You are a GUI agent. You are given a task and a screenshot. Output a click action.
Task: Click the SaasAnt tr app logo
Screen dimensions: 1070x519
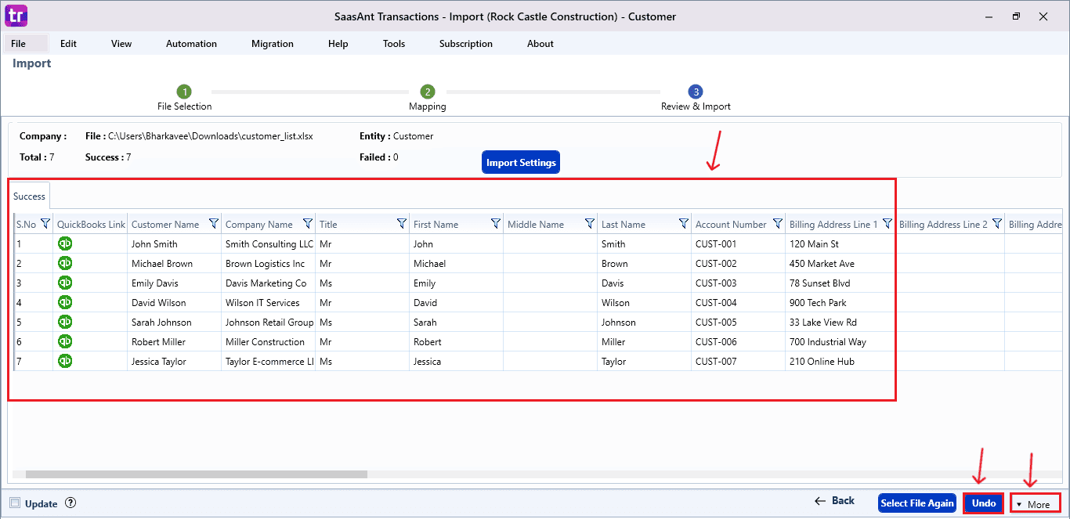tap(16, 16)
